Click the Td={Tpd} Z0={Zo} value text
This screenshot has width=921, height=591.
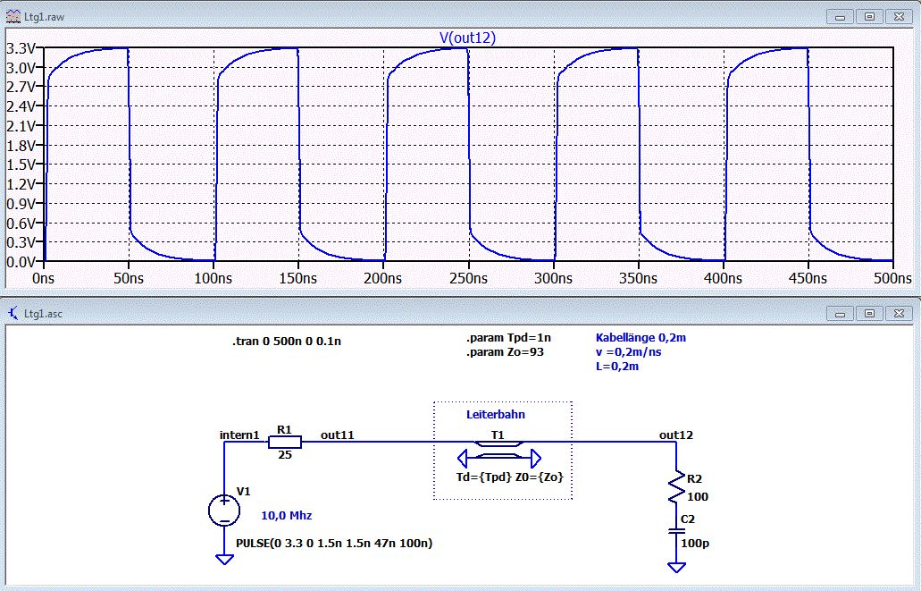coord(510,477)
